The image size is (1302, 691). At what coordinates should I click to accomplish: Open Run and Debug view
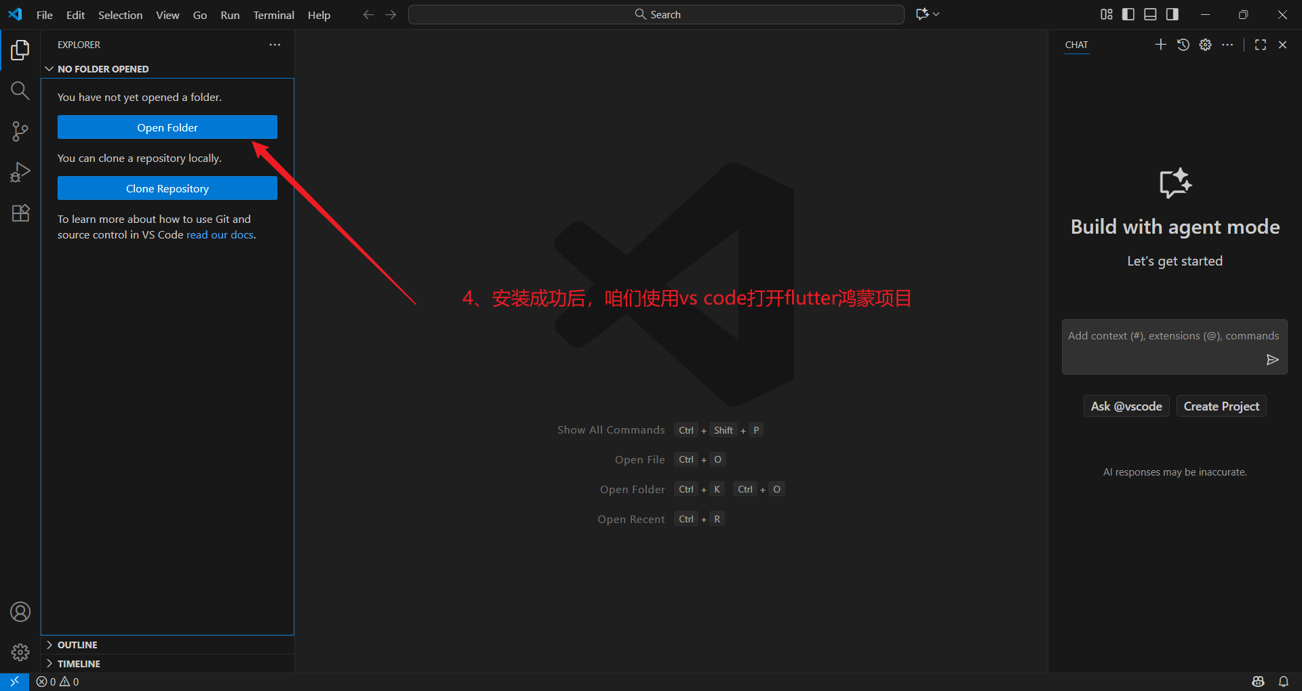(20, 172)
